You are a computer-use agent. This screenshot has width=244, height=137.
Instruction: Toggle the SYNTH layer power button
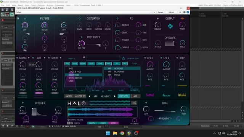coord(49,58)
